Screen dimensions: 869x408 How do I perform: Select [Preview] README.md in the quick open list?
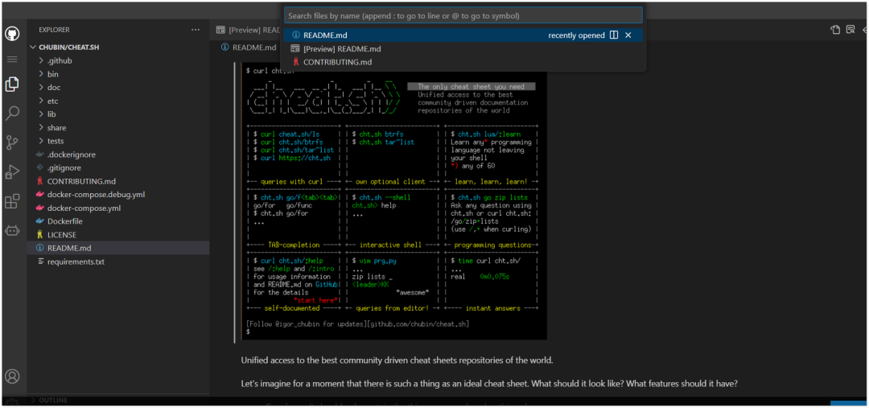pos(463,49)
